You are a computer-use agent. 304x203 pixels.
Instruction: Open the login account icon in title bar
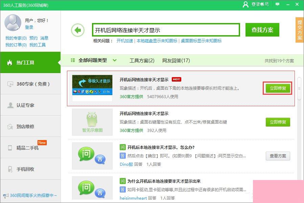[245, 4]
